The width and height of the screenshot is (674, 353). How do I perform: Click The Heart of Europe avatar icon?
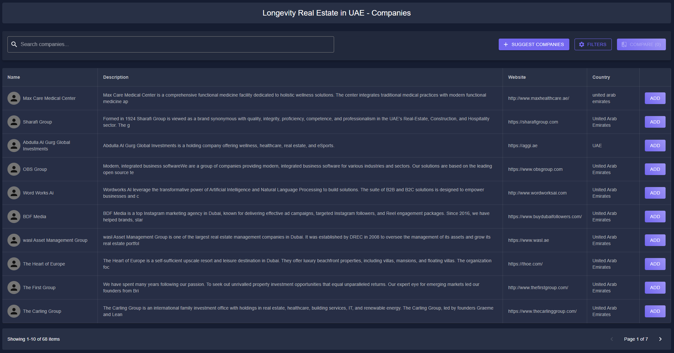point(14,264)
